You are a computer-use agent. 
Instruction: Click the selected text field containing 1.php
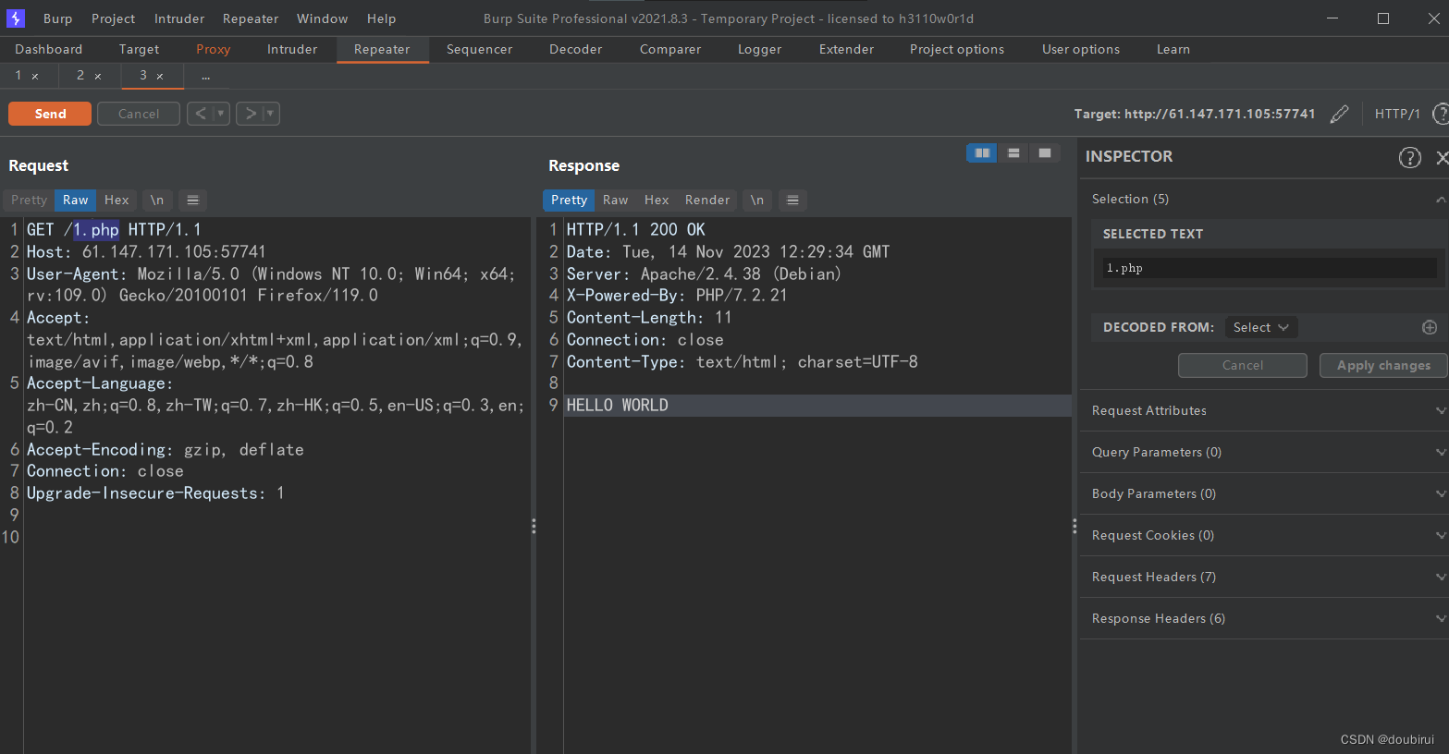point(1271,268)
